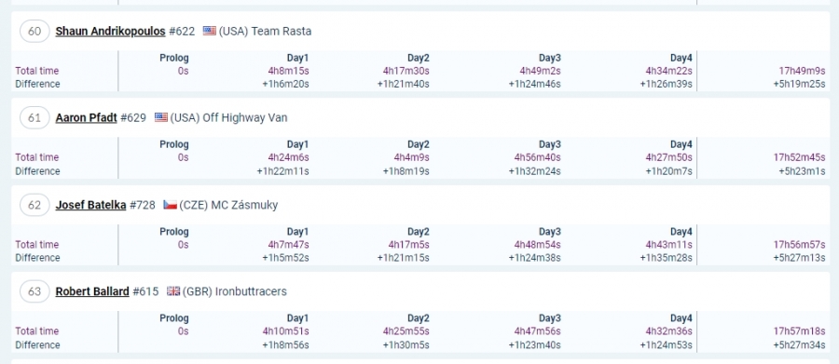Open Josef Batelka rider profile link

[91, 205]
